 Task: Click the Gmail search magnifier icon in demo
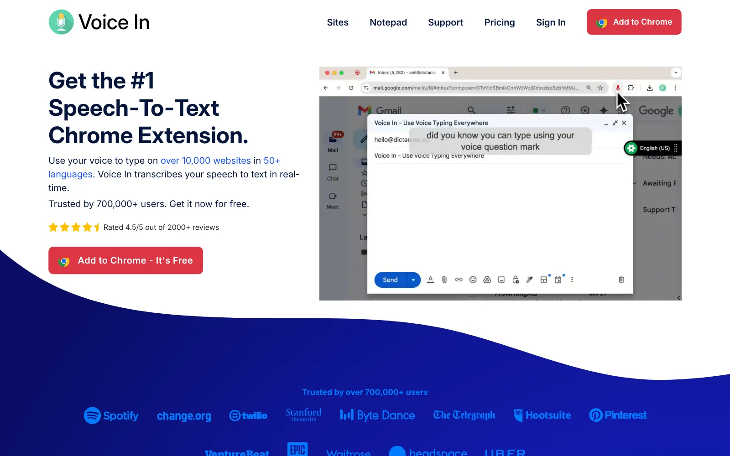(471, 110)
